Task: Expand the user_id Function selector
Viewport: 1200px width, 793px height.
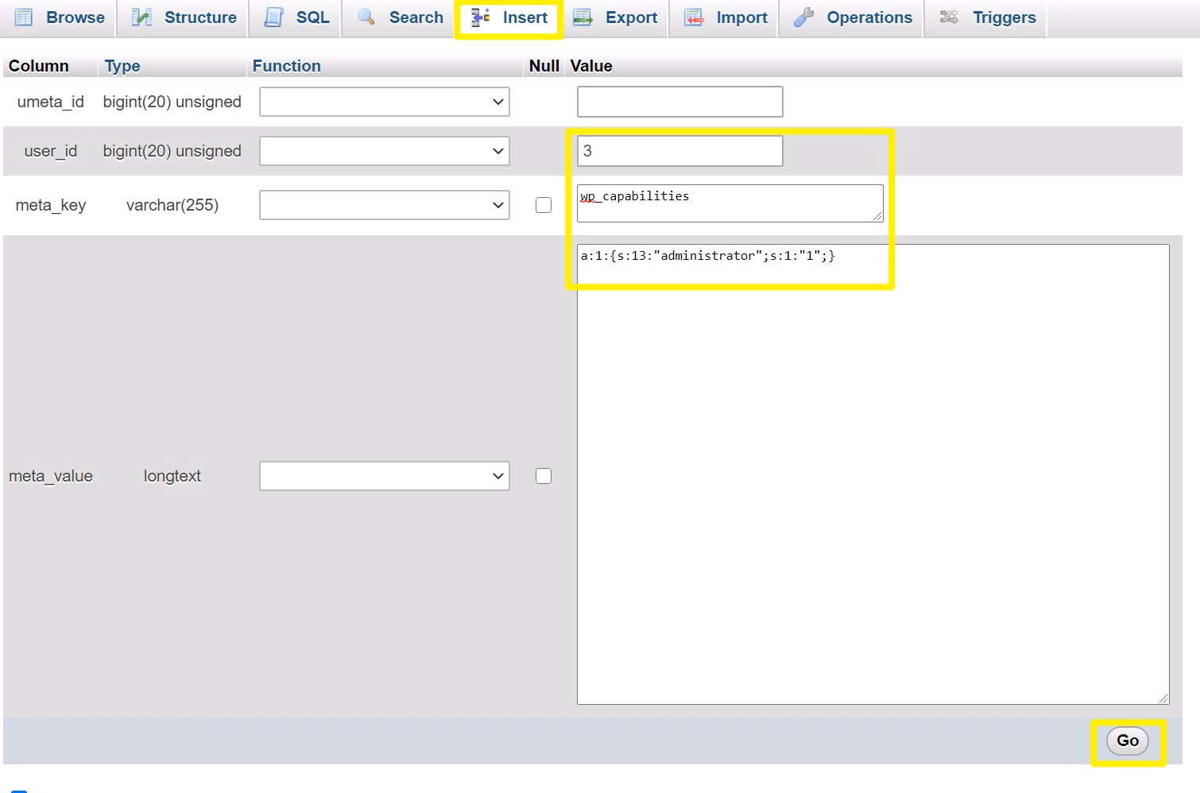Action: click(384, 151)
